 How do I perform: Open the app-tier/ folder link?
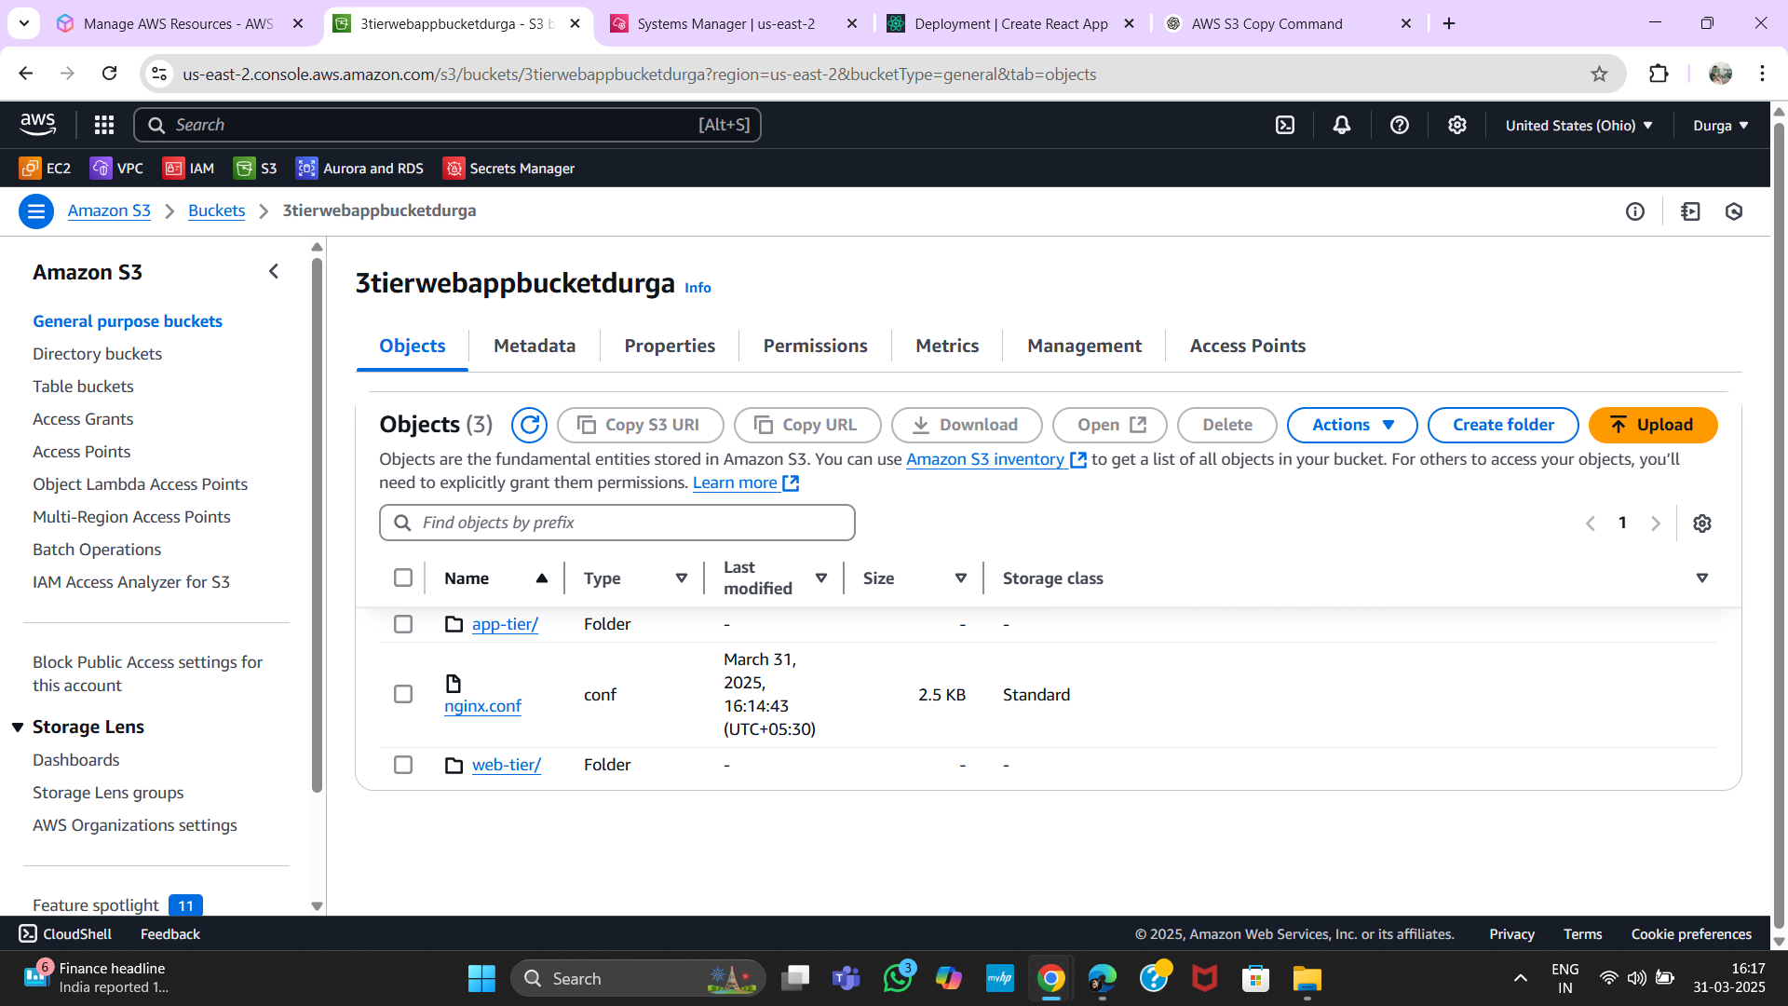(505, 624)
